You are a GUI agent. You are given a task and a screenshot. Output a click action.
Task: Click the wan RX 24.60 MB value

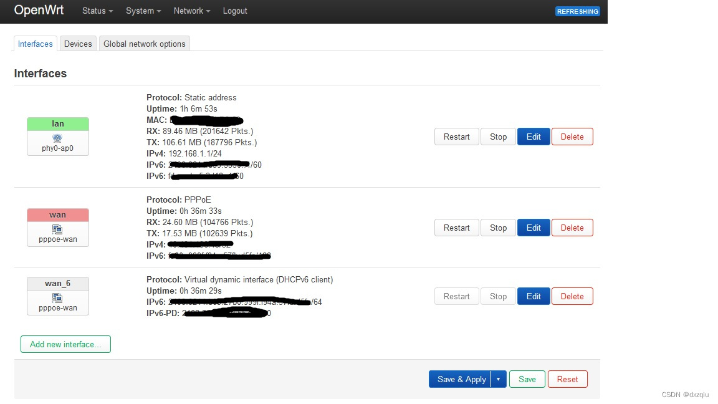[208, 222]
